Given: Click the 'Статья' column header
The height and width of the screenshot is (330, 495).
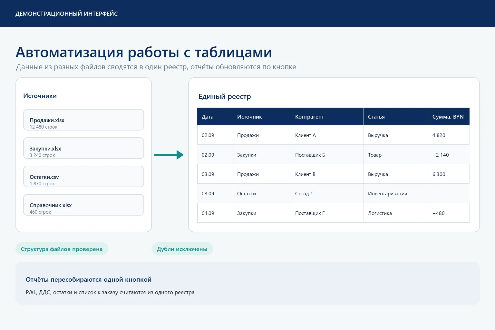Looking at the screenshot, I should point(396,116).
